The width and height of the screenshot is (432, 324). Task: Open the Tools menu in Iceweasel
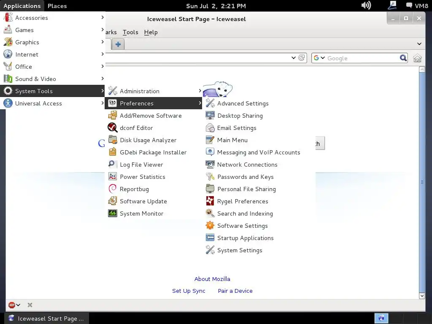click(130, 32)
